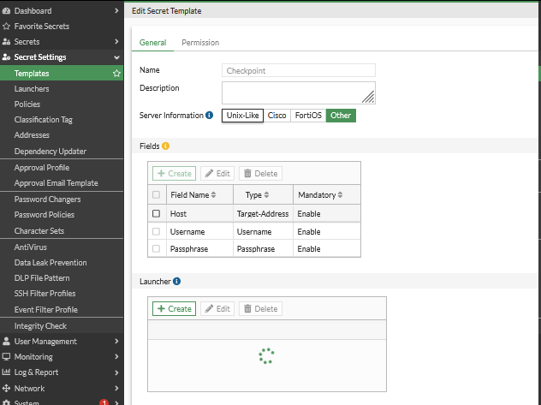Click the System gear icon
The width and height of the screenshot is (541, 405).
tap(6, 402)
